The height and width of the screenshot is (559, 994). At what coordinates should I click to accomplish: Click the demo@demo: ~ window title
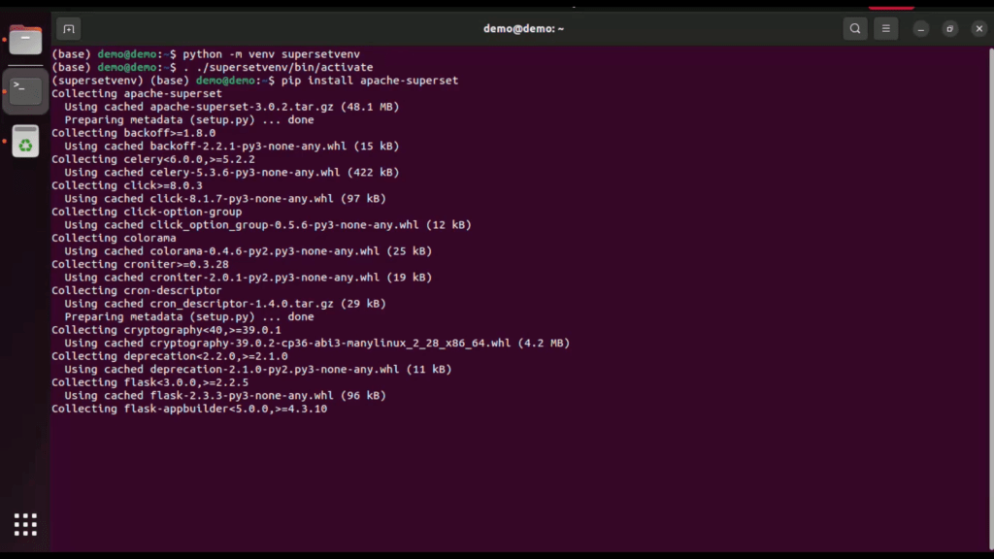coord(523,28)
